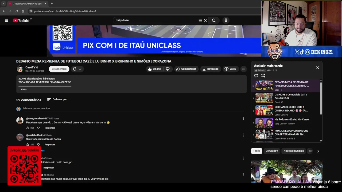Like the video (3,6 mil)
Viewport: 342px width, 192px height.
tap(154, 69)
